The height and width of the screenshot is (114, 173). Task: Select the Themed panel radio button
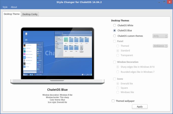pyautogui.click(x=118, y=46)
